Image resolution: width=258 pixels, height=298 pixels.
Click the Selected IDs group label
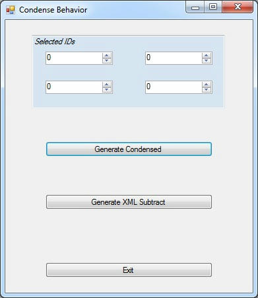[x=55, y=42]
